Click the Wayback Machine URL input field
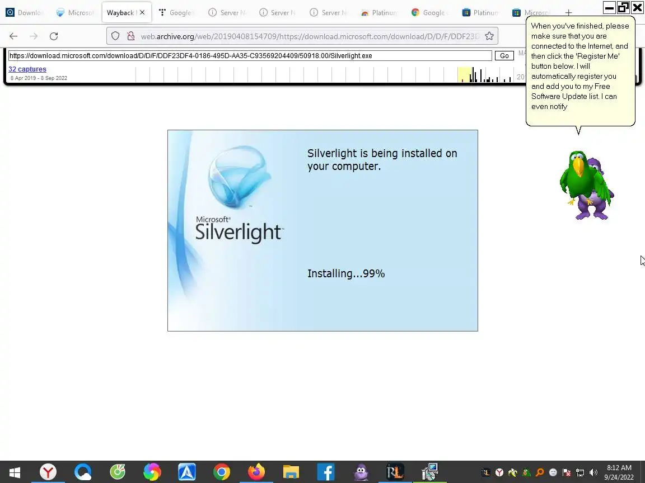This screenshot has width=645, height=483. [250, 55]
